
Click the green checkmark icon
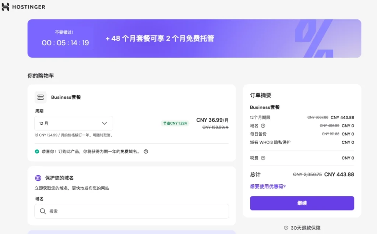tap(37, 152)
